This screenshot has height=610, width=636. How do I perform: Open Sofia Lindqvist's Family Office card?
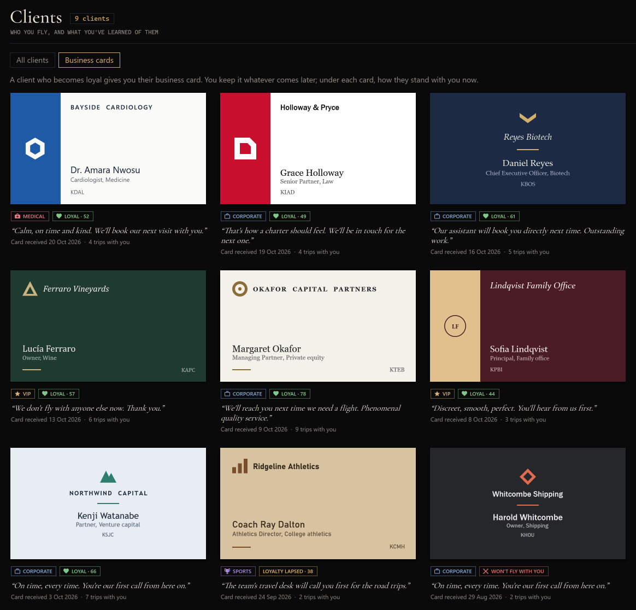[528, 326]
